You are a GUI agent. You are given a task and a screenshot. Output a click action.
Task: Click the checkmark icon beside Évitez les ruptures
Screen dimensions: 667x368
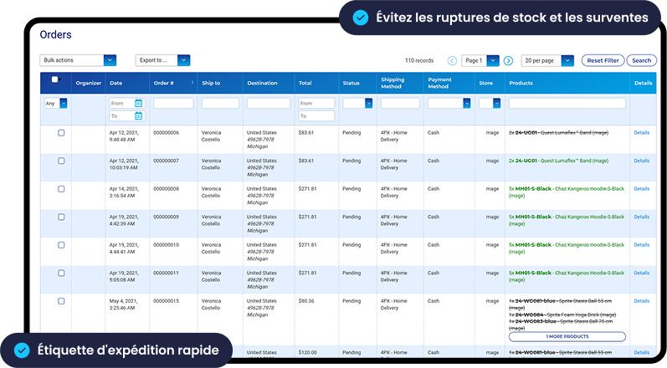coord(360,17)
